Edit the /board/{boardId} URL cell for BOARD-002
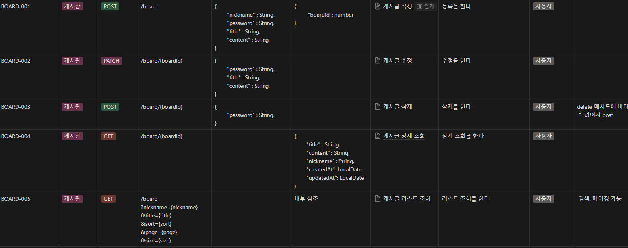This screenshot has width=628, height=248. pos(162,61)
